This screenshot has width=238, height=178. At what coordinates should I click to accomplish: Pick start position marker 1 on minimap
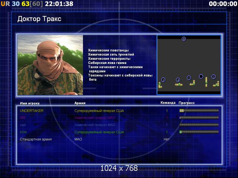[x=189, y=78]
